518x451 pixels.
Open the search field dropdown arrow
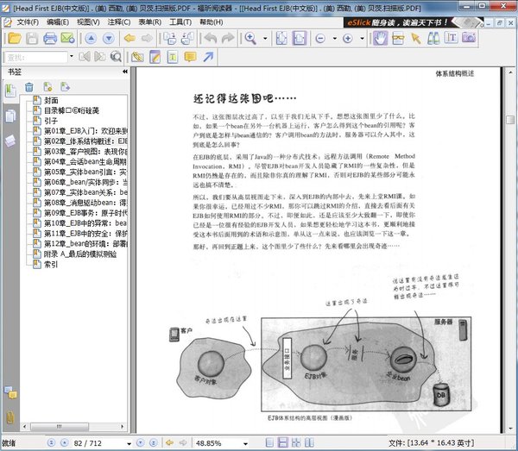(71, 57)
